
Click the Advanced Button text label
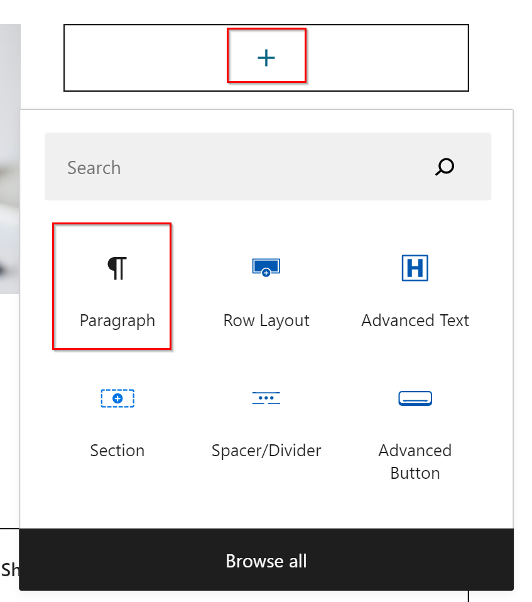click(x=415, y=462)
